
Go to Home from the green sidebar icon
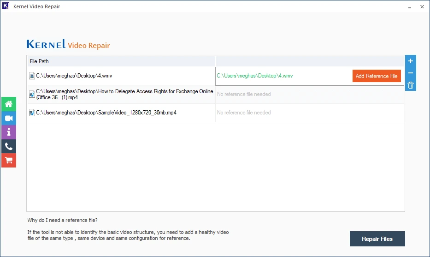click(8, 104)
